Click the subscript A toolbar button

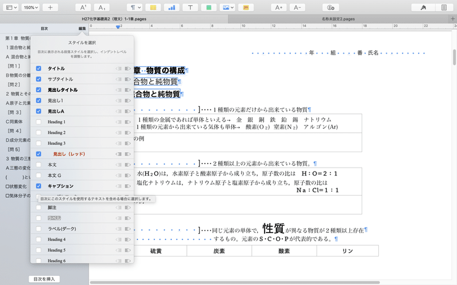click(x=102, y=7)
